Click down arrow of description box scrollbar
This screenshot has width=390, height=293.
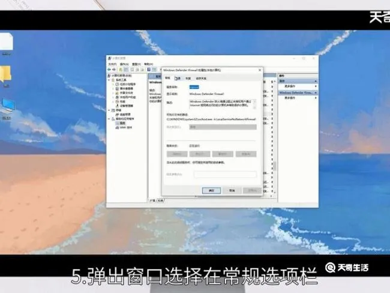[254, 107]
